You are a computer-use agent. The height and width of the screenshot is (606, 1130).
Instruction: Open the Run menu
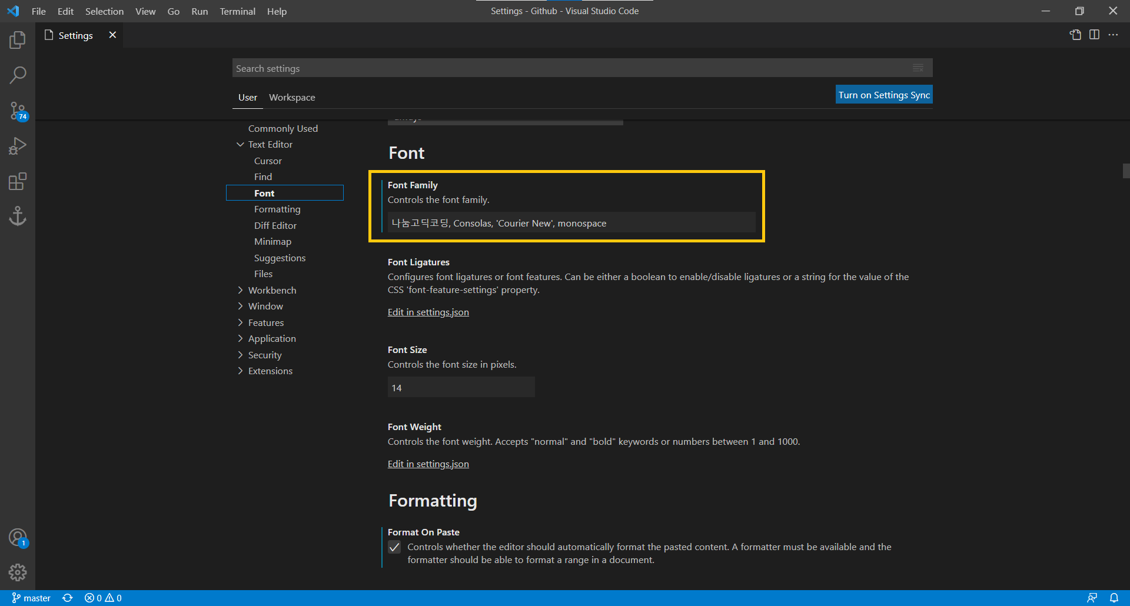tap(200, 11)
